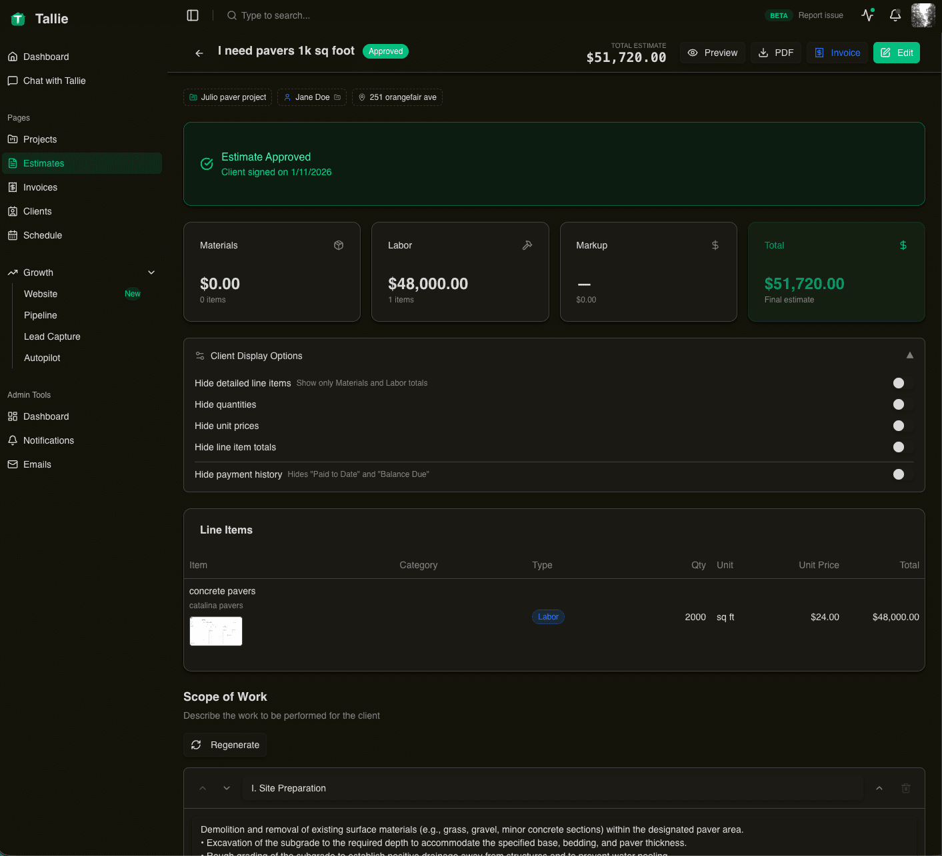The width and height of the screenshot is (942, 856).
Task: Turn on Hide quantities
Action: [x=899, y=404]
